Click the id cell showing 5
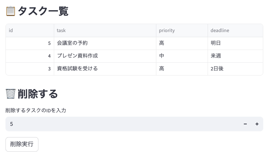 point(30,43)
